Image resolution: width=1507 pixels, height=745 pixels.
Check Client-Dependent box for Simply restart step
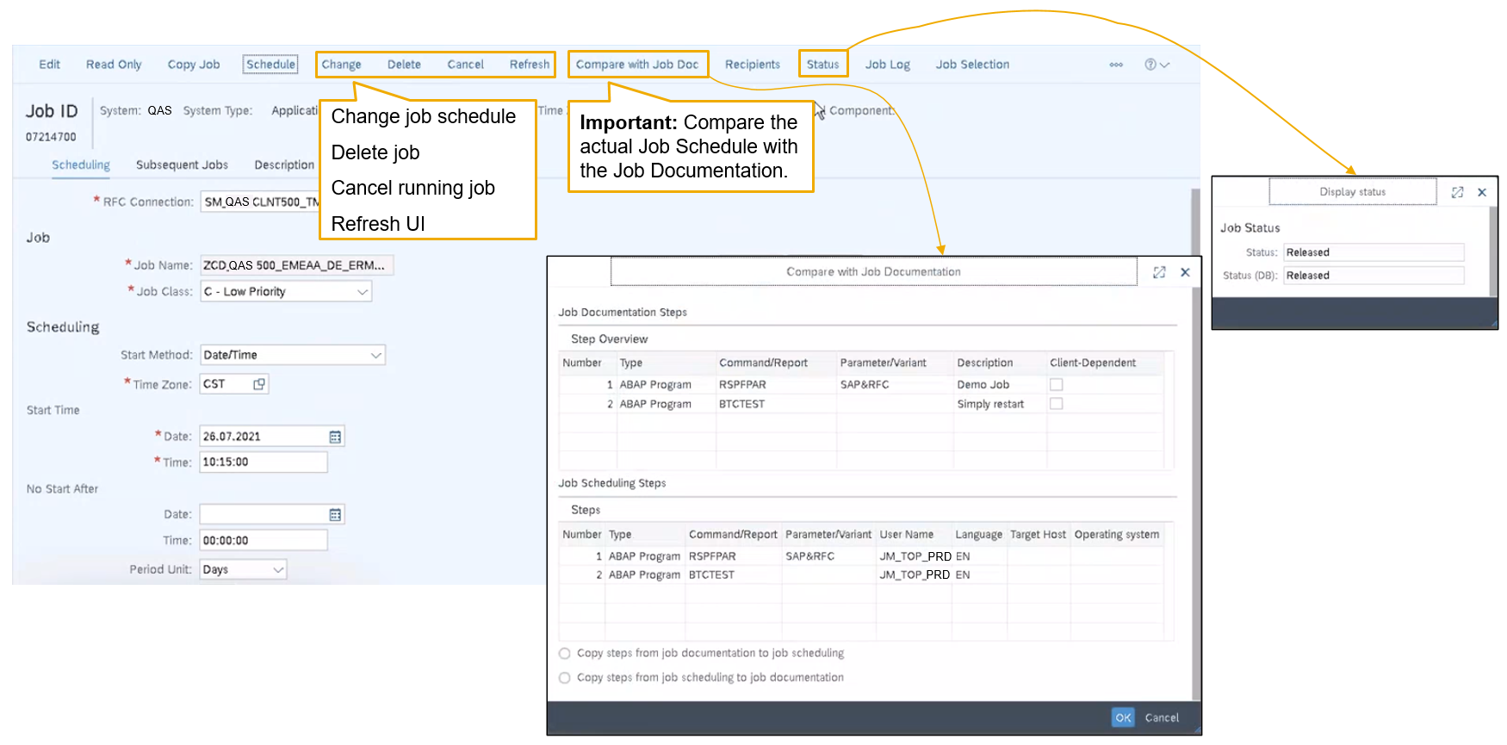pos(1057,404)
